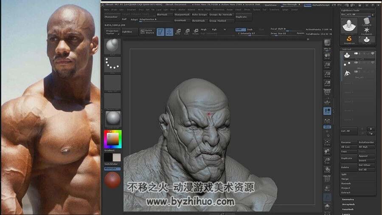
Task: Select the Cylinder3D tool thumbnail
Action: [367, 22]
